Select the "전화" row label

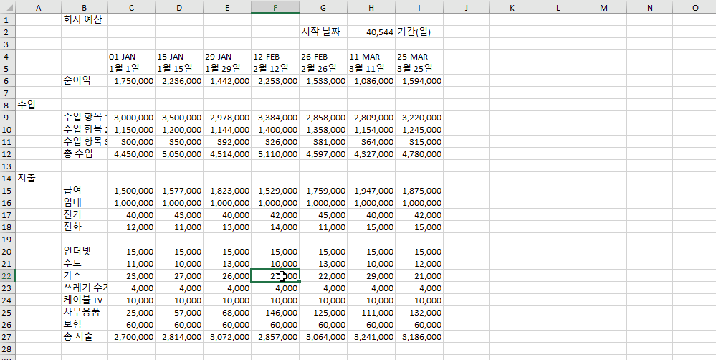[84, 227]
